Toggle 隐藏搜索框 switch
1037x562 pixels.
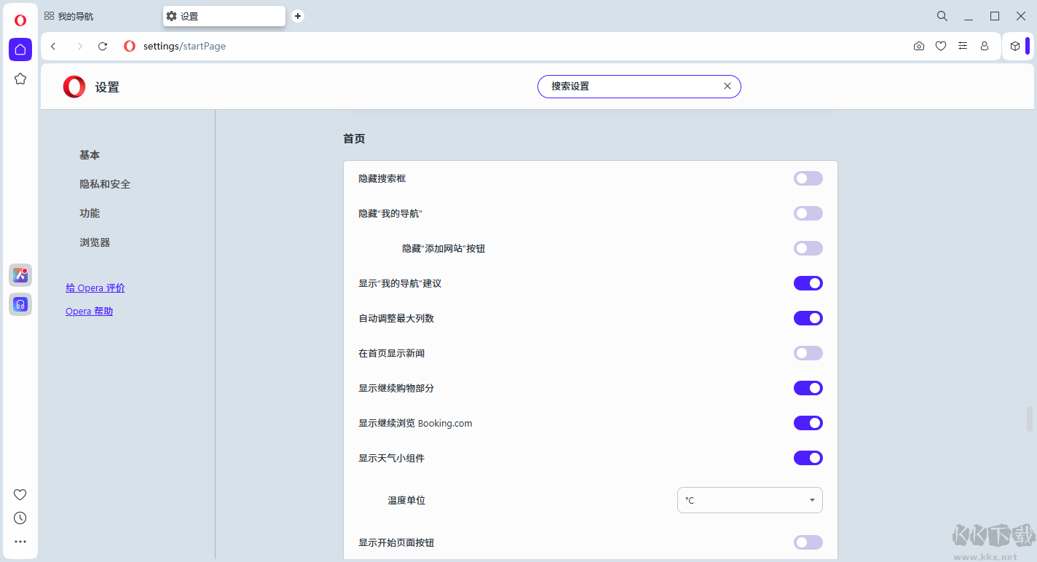click(x=808, y=178)
